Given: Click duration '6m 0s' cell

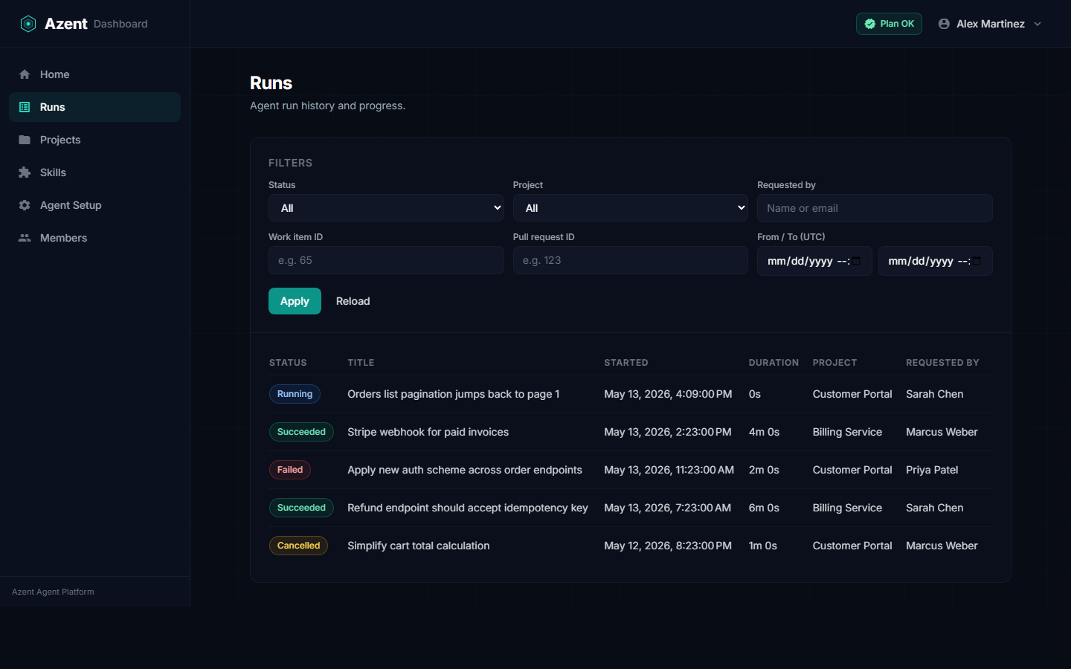Looking at the screenshot, I should click(764, 508).
